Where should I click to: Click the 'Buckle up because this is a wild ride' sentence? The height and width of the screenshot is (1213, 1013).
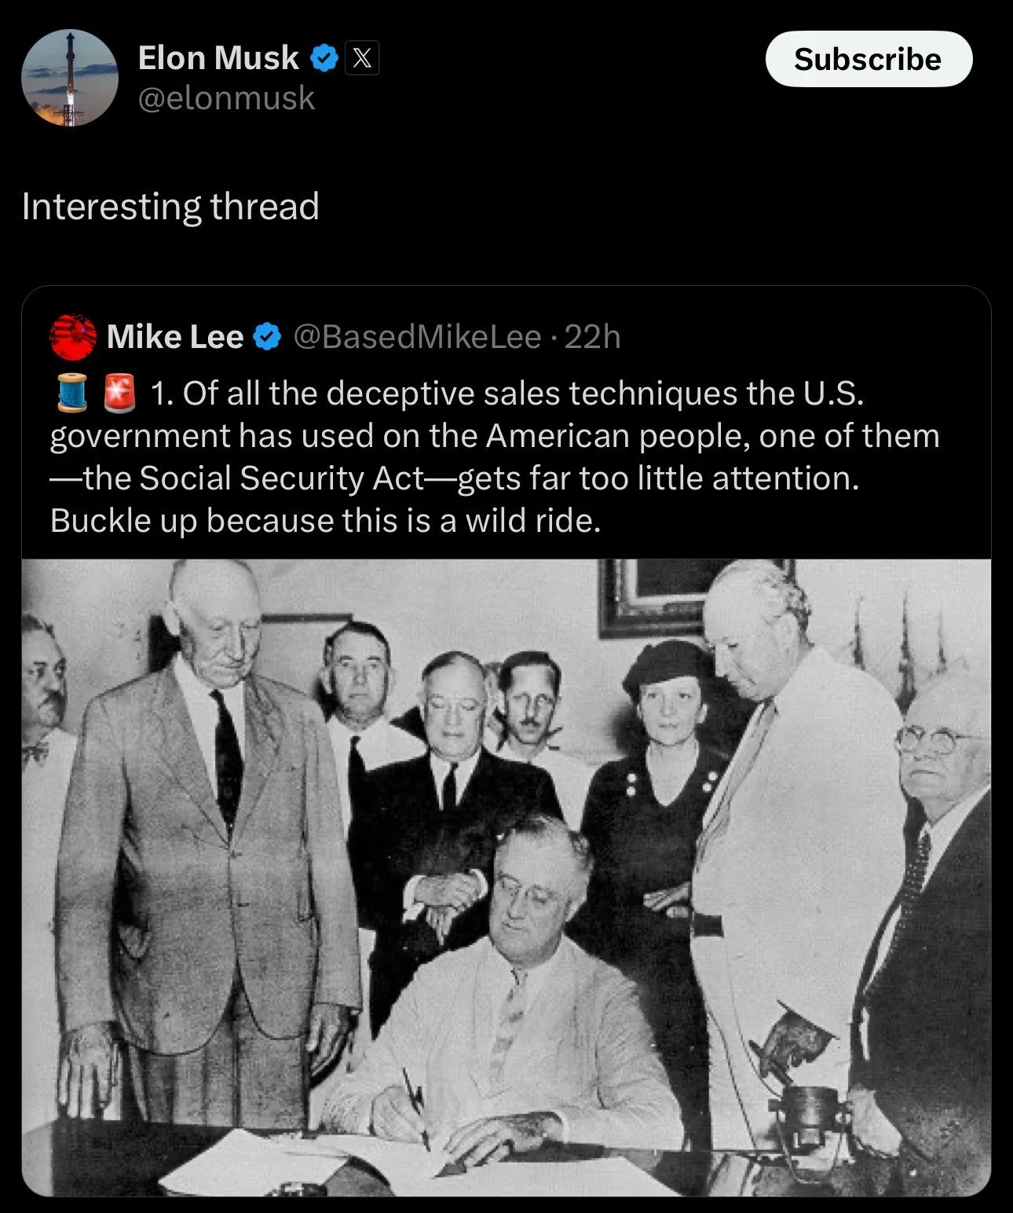pos(326,520)
